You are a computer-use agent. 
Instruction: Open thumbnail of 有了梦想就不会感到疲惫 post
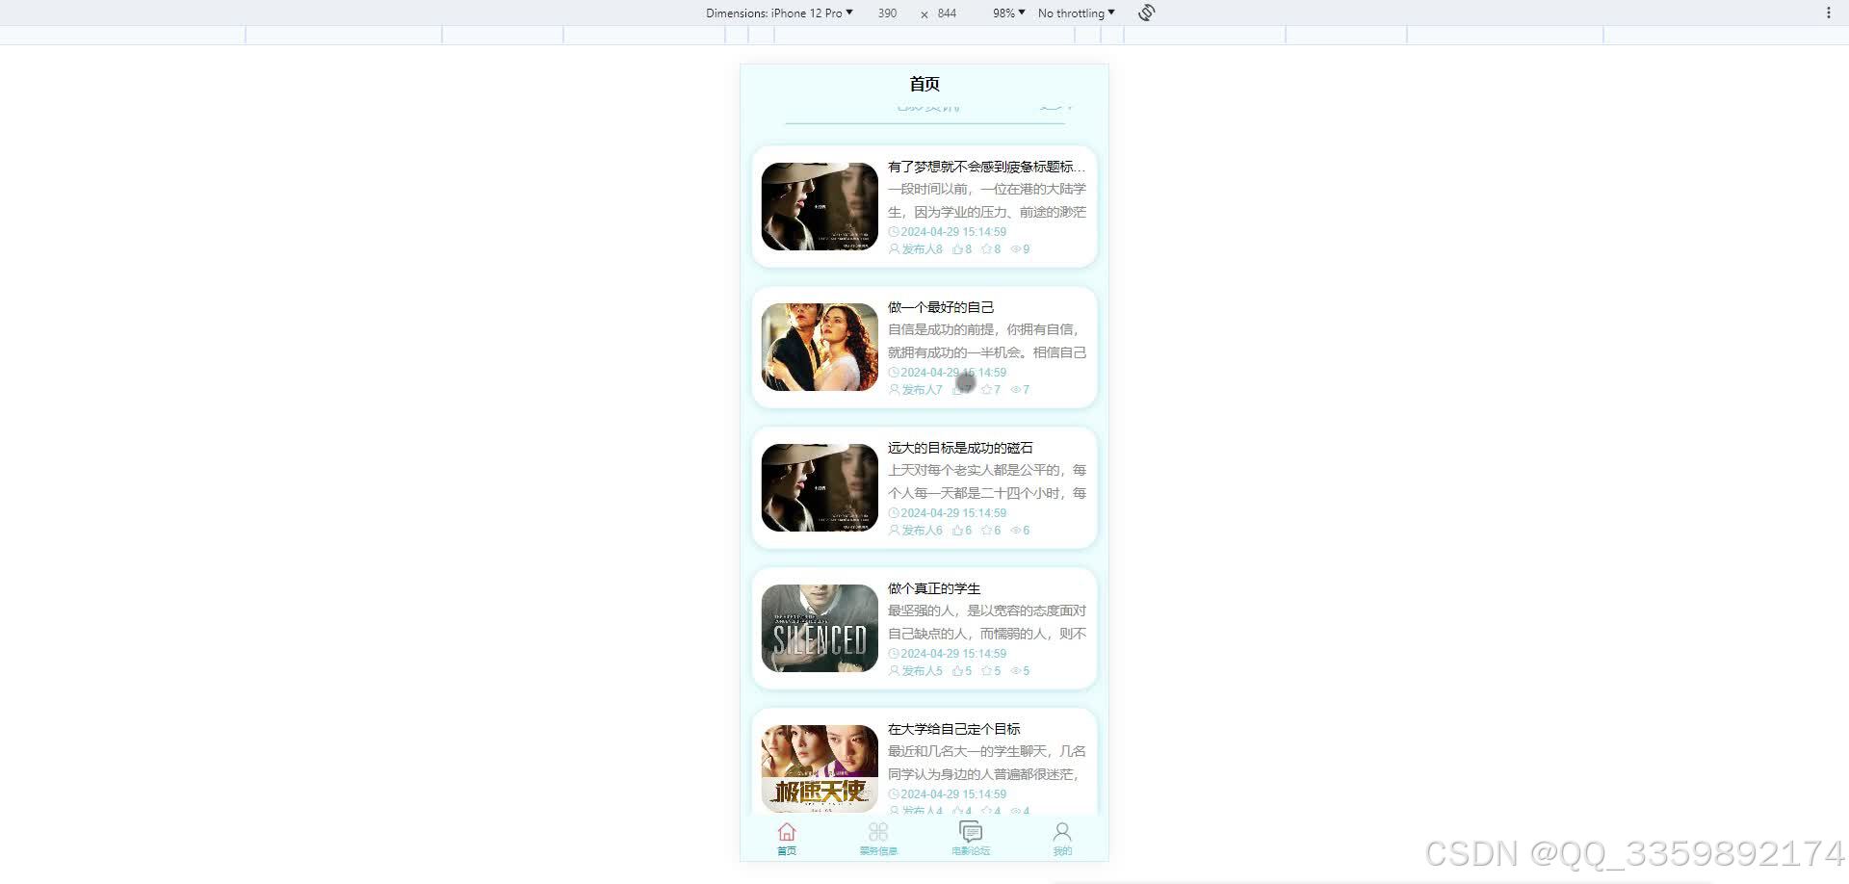point(820,207)
